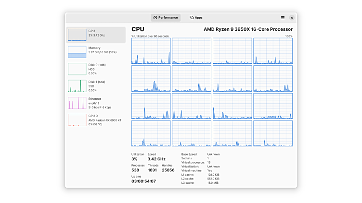Select the Memory usage thumbnail in sidebar
The width and height of the screenshot is (362, 203).
pyautogui.click(x=77, y=52)
